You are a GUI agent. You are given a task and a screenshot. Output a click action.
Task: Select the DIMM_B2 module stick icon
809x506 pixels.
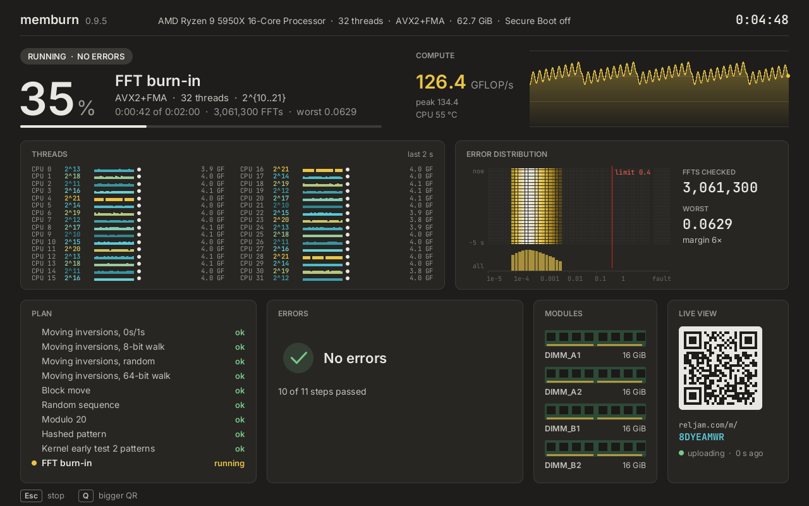pos(595,448)
